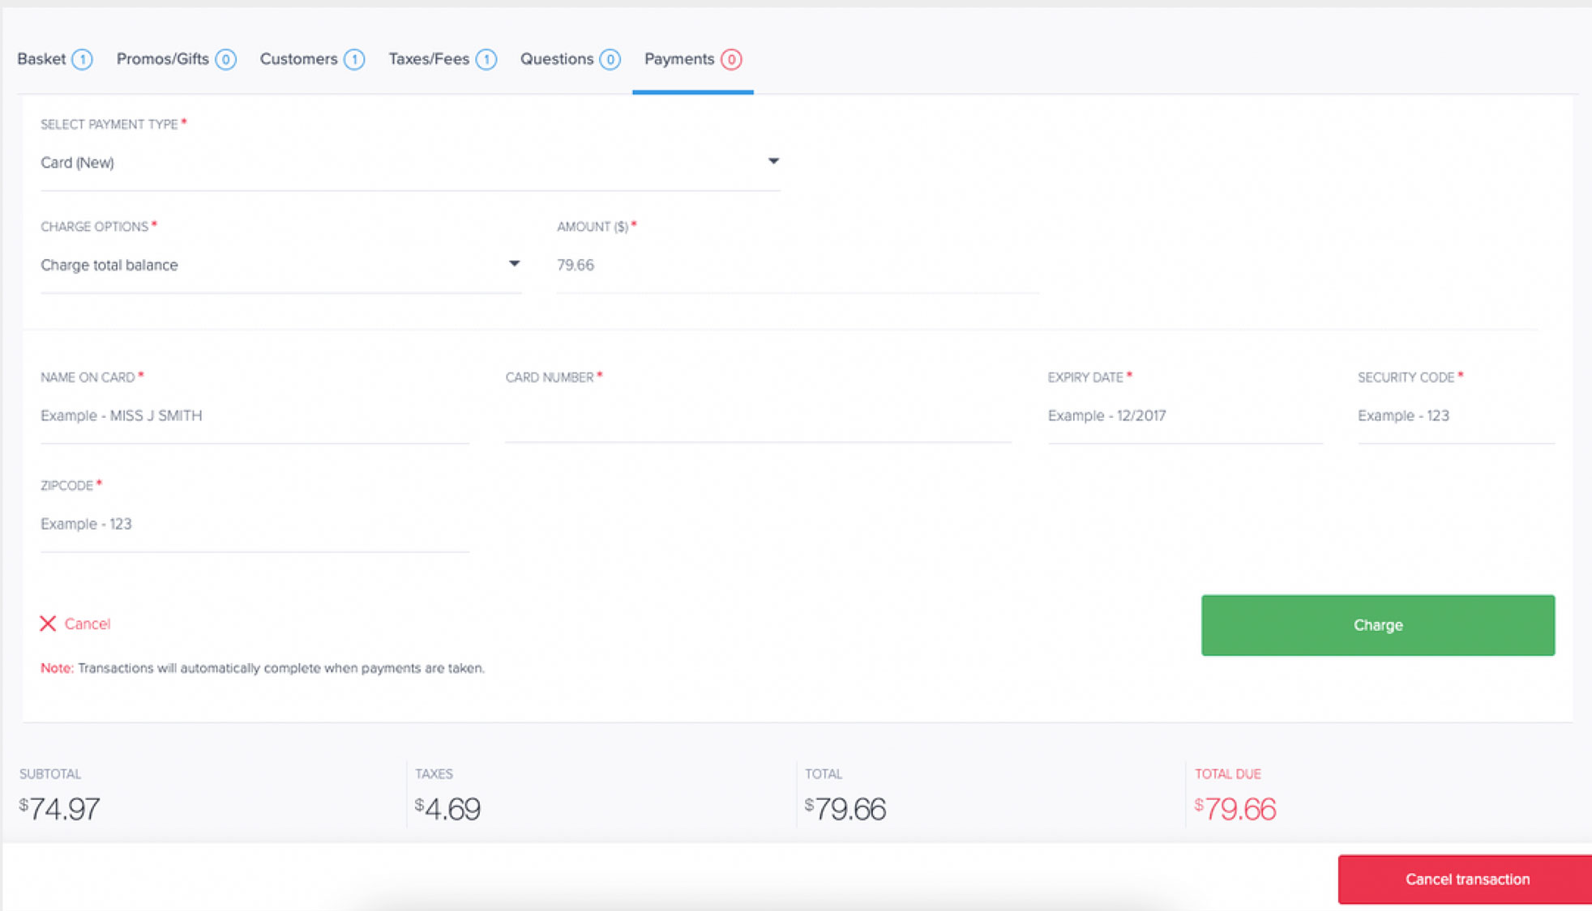Click the transactions auto-complete note text
Screen dimensions: 1592x911
[263, 668]
